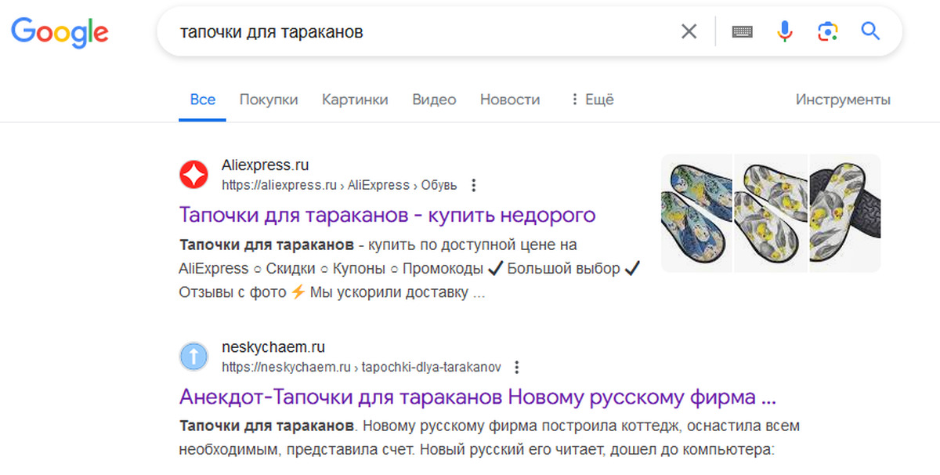The height and width of the screenshot is (475, 940).
Task: Open Инструменты search tools
Action: coord(843,100)
